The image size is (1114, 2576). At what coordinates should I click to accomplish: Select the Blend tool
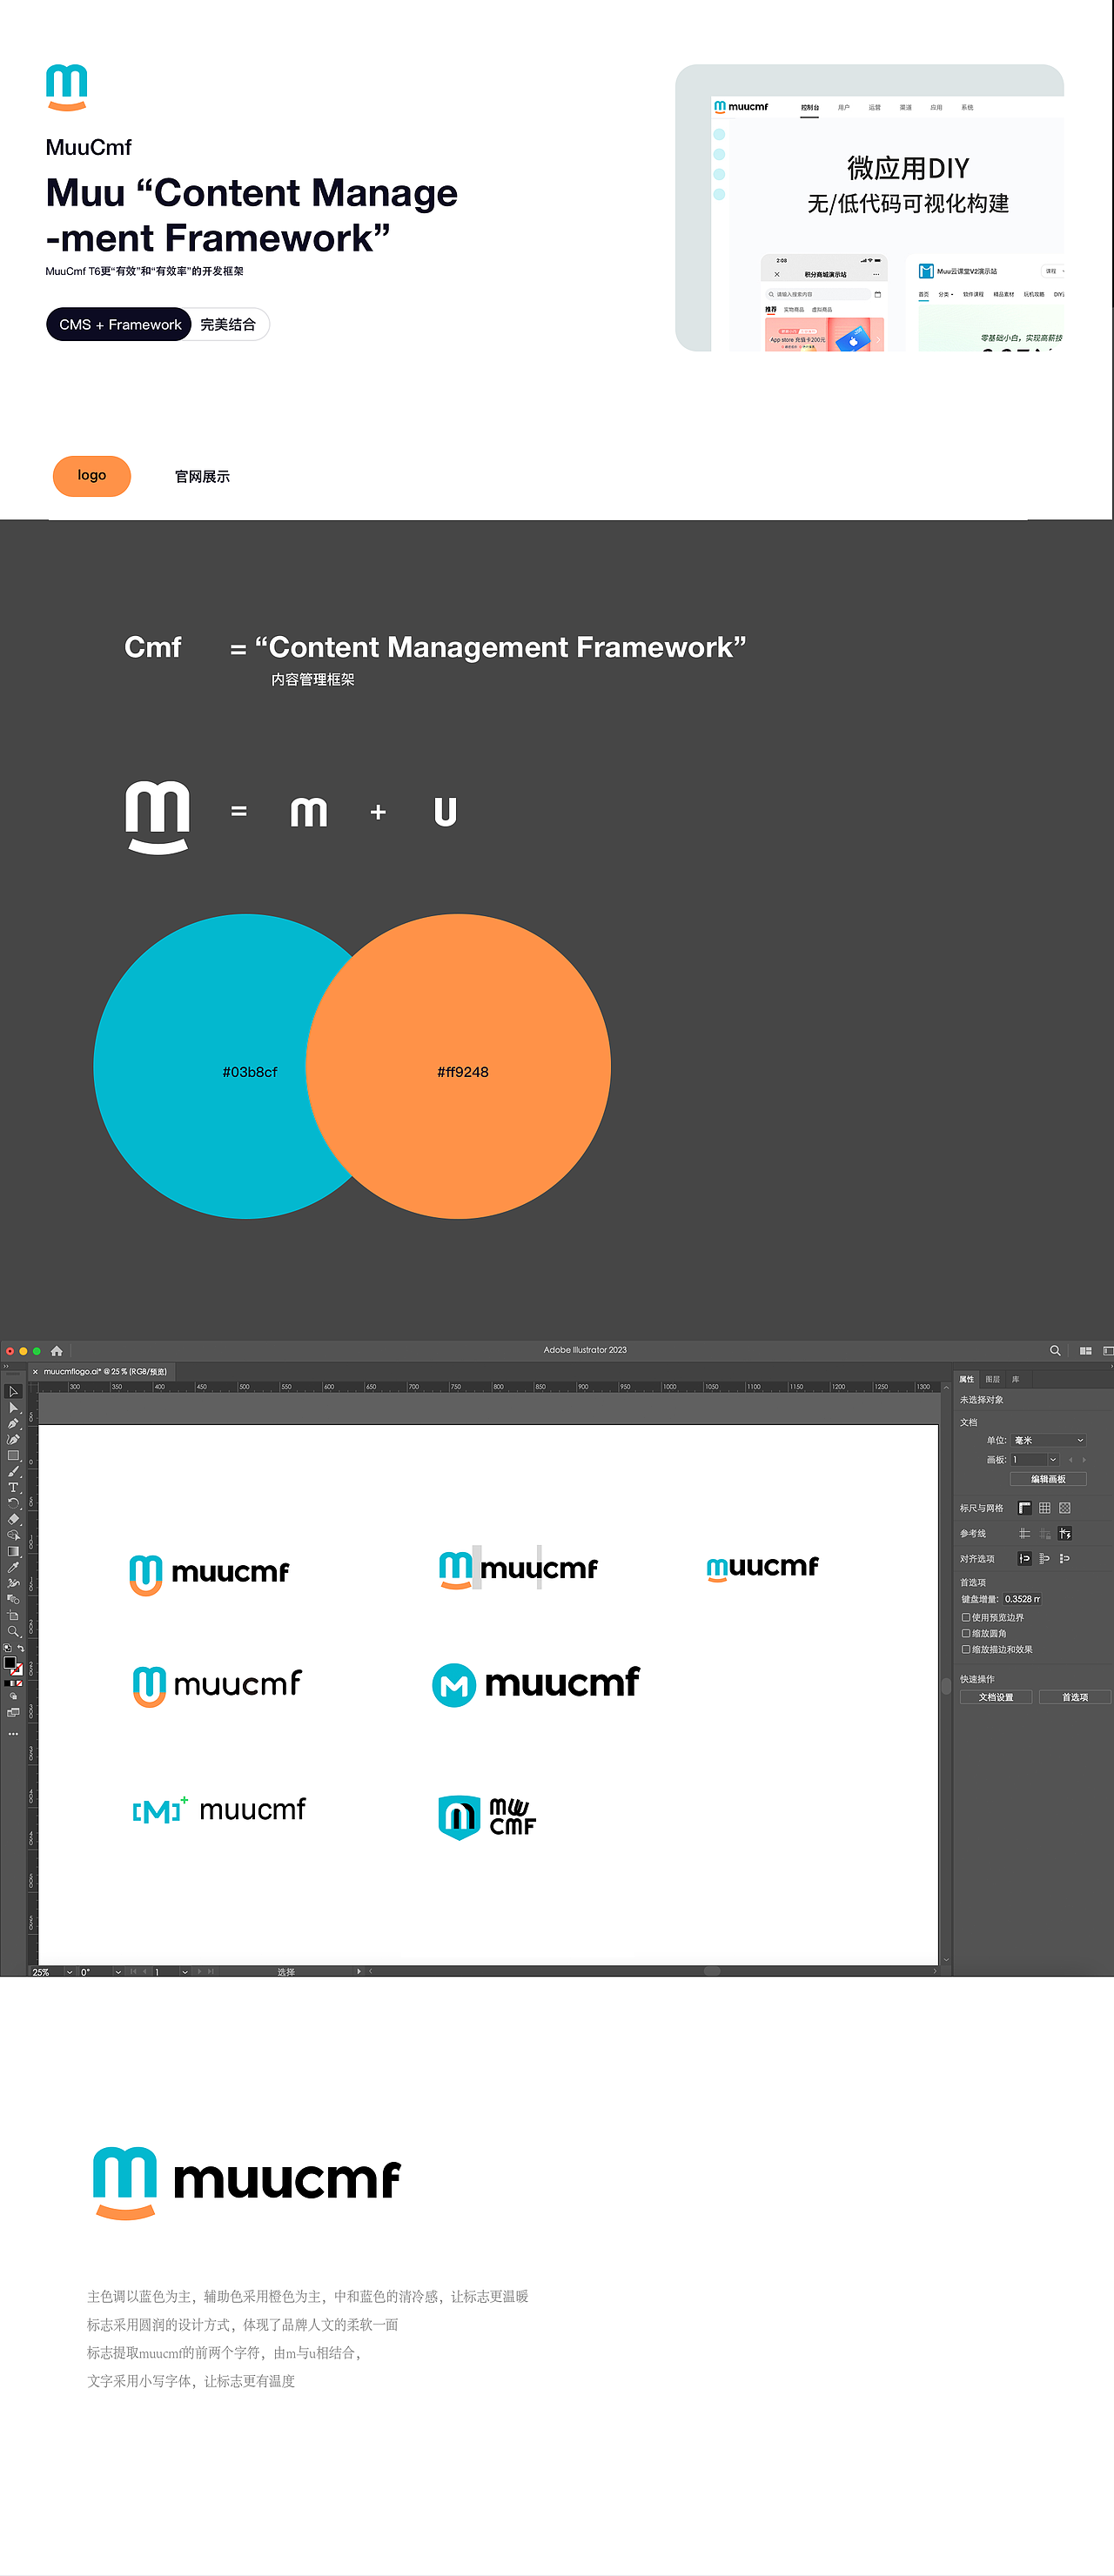[x=13, y=1600]
